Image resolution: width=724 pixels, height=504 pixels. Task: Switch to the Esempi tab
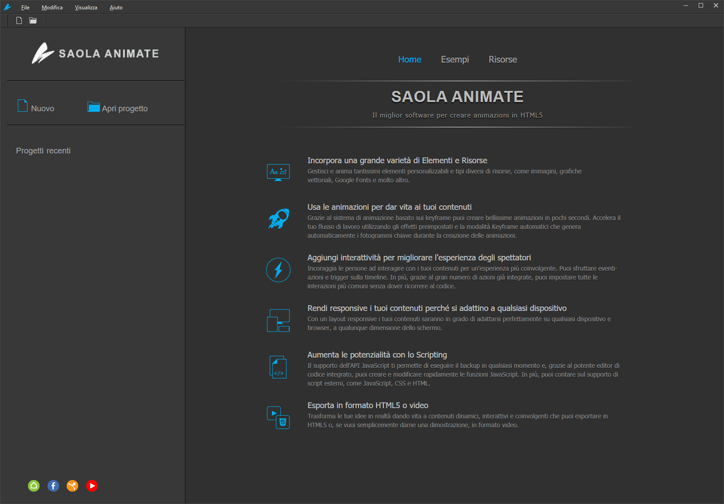pos(455,59)
